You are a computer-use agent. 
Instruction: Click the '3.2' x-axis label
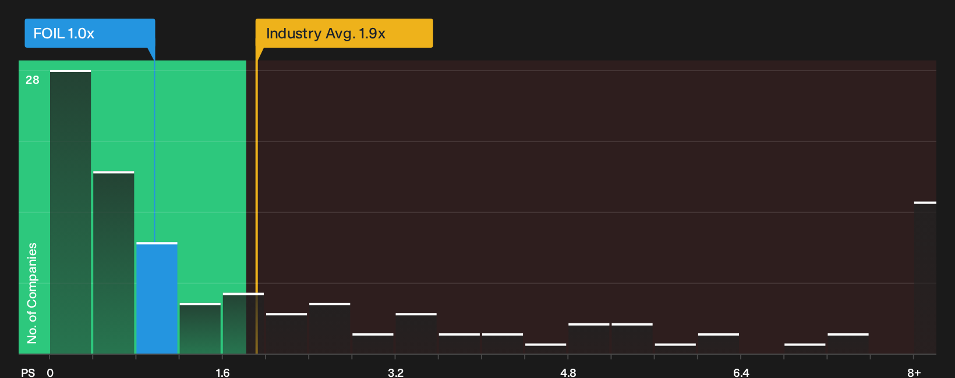tap(395, 373)
